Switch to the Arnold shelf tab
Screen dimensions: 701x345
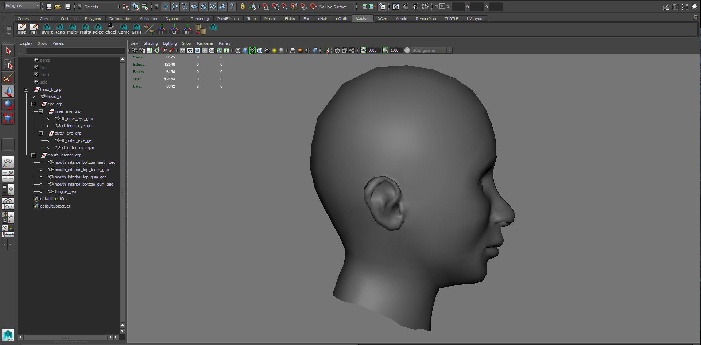coord(401,19)
